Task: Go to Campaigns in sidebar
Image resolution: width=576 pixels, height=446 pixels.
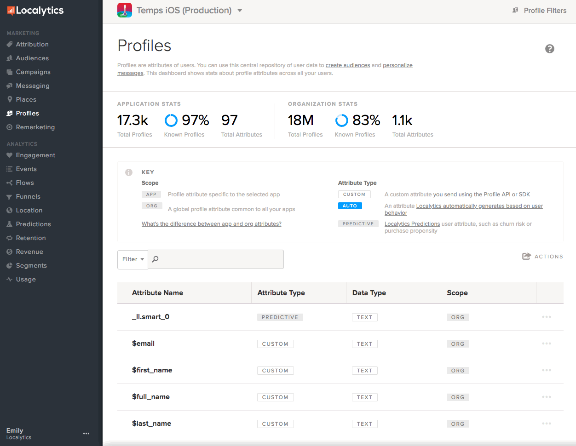Action: tap(33, 72)
